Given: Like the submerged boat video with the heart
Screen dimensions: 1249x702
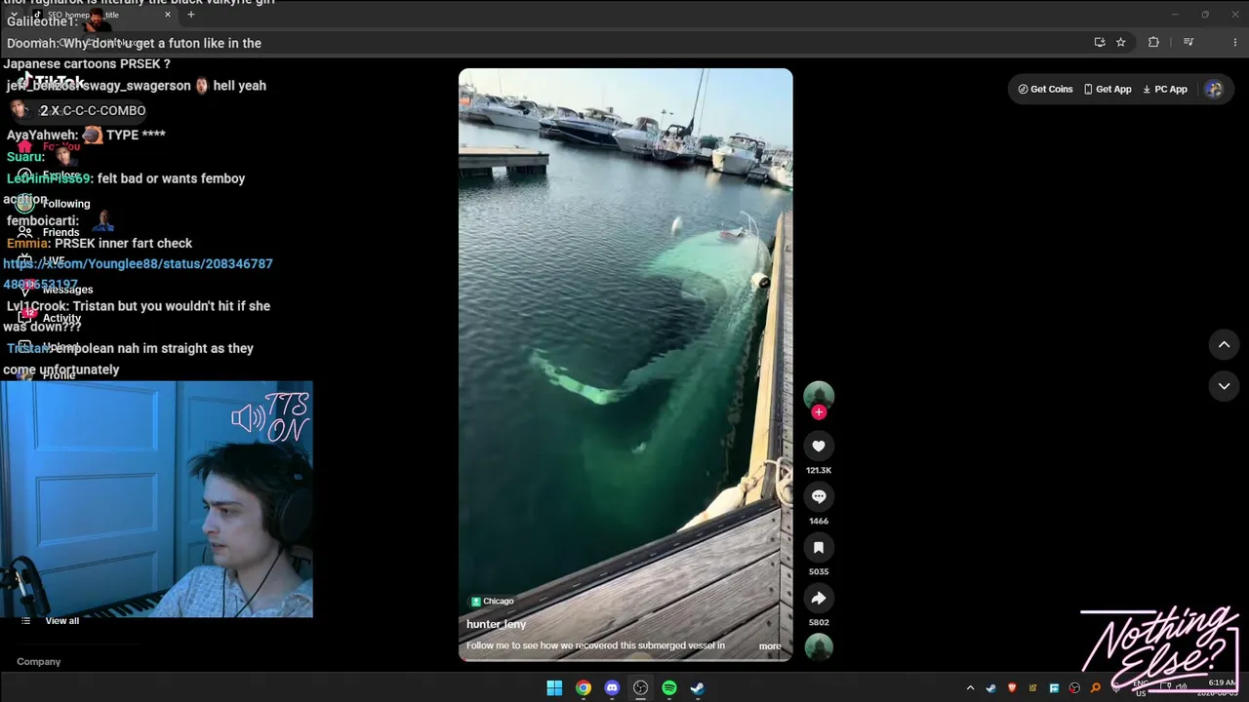Looking at the screenshot, I should (819, 446).
